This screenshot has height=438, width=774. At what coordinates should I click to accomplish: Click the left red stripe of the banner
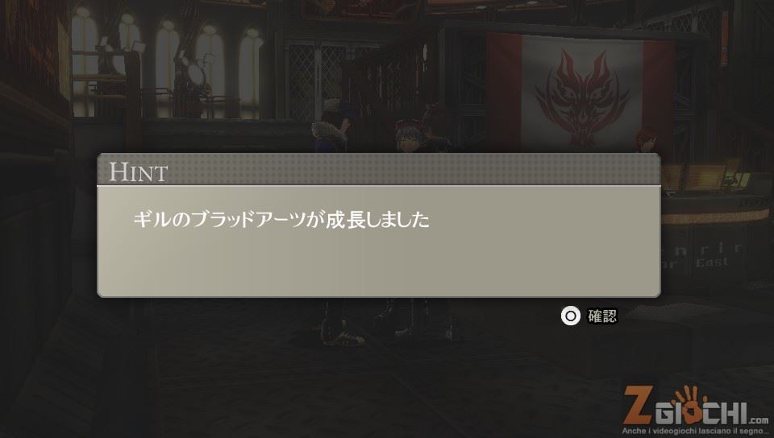(504, 91)
